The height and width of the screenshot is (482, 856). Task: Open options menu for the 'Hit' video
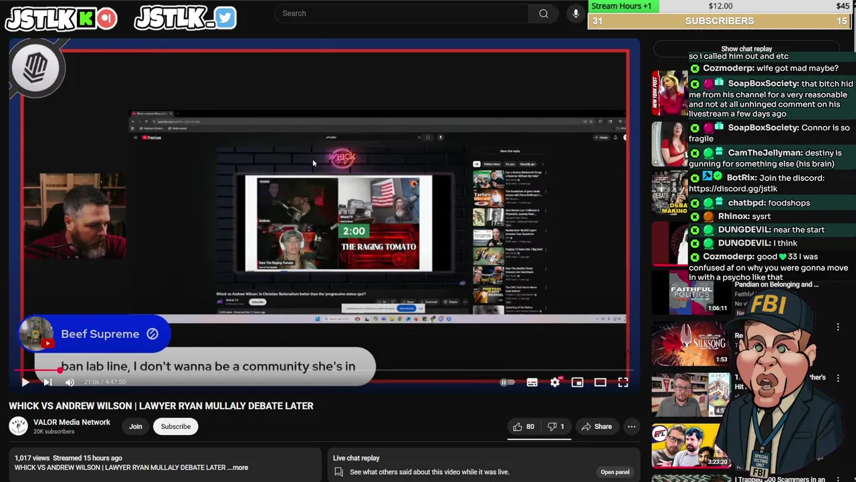tap(838, 378)
